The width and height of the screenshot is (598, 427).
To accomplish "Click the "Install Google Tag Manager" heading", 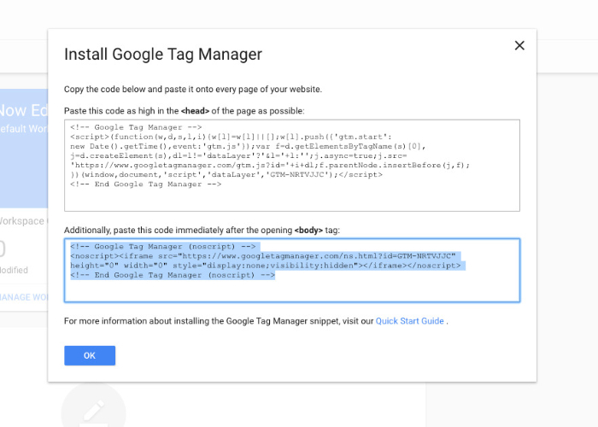I will click(x=163, y=54).
